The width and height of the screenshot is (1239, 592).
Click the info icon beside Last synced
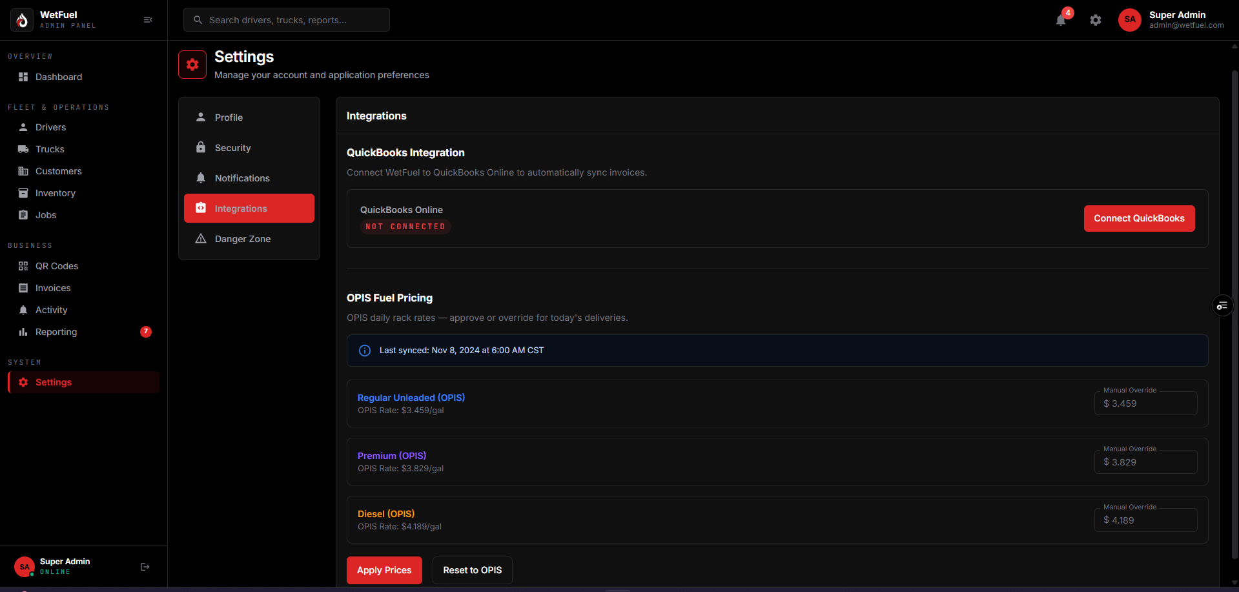[365, 351]
